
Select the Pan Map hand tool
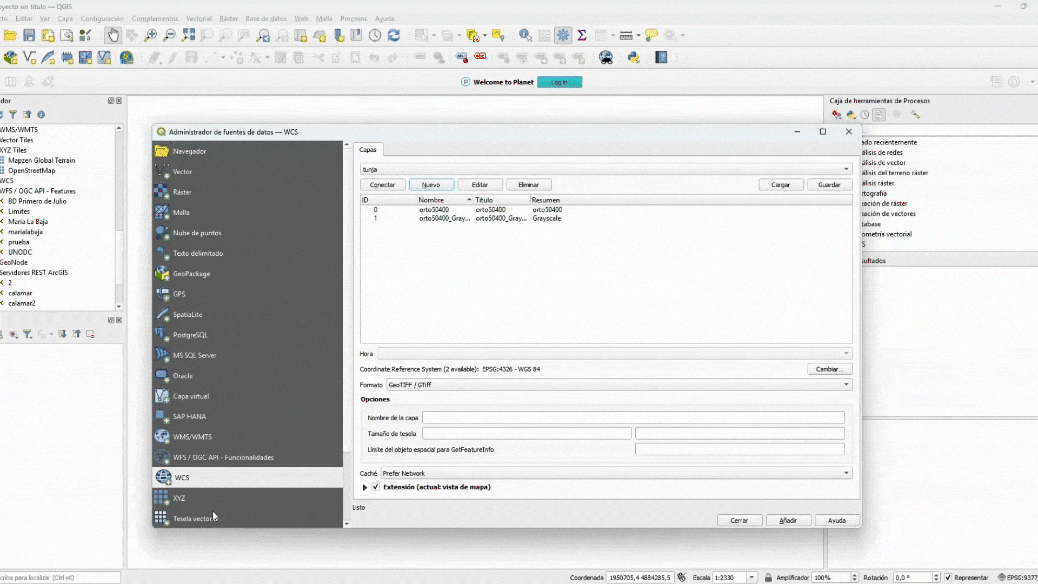112,36
